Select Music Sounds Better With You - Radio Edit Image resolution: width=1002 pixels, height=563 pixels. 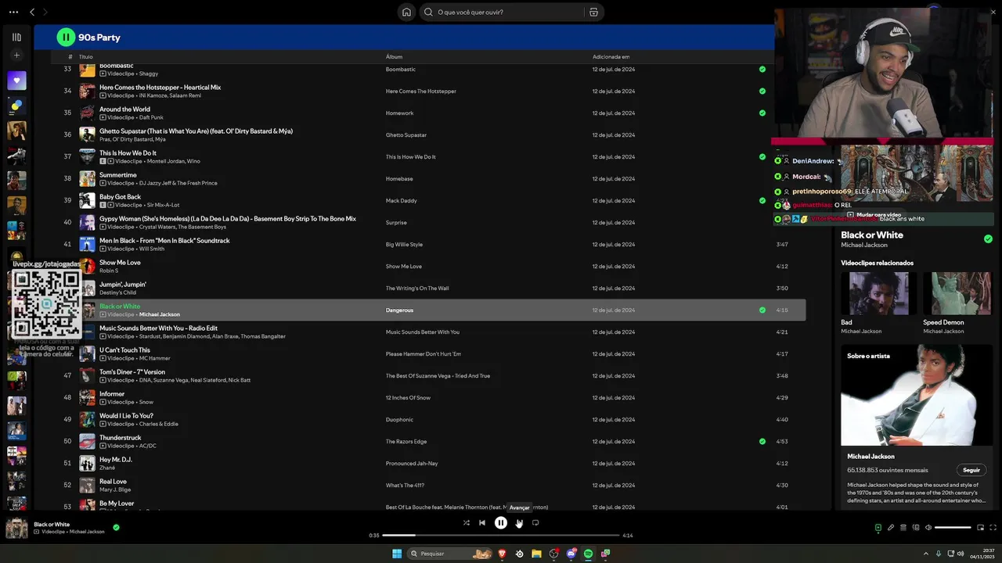coord(158,328)
